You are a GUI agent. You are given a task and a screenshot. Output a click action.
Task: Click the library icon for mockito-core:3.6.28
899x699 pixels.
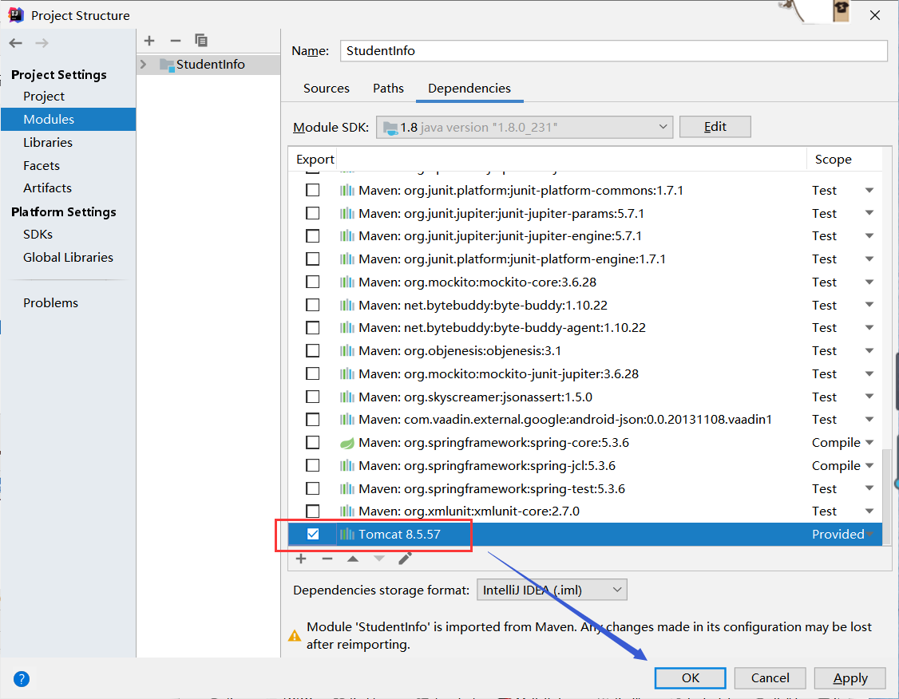click(x=347, y=282)
